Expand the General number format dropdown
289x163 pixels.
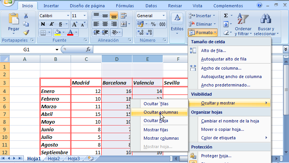[164, 16]
